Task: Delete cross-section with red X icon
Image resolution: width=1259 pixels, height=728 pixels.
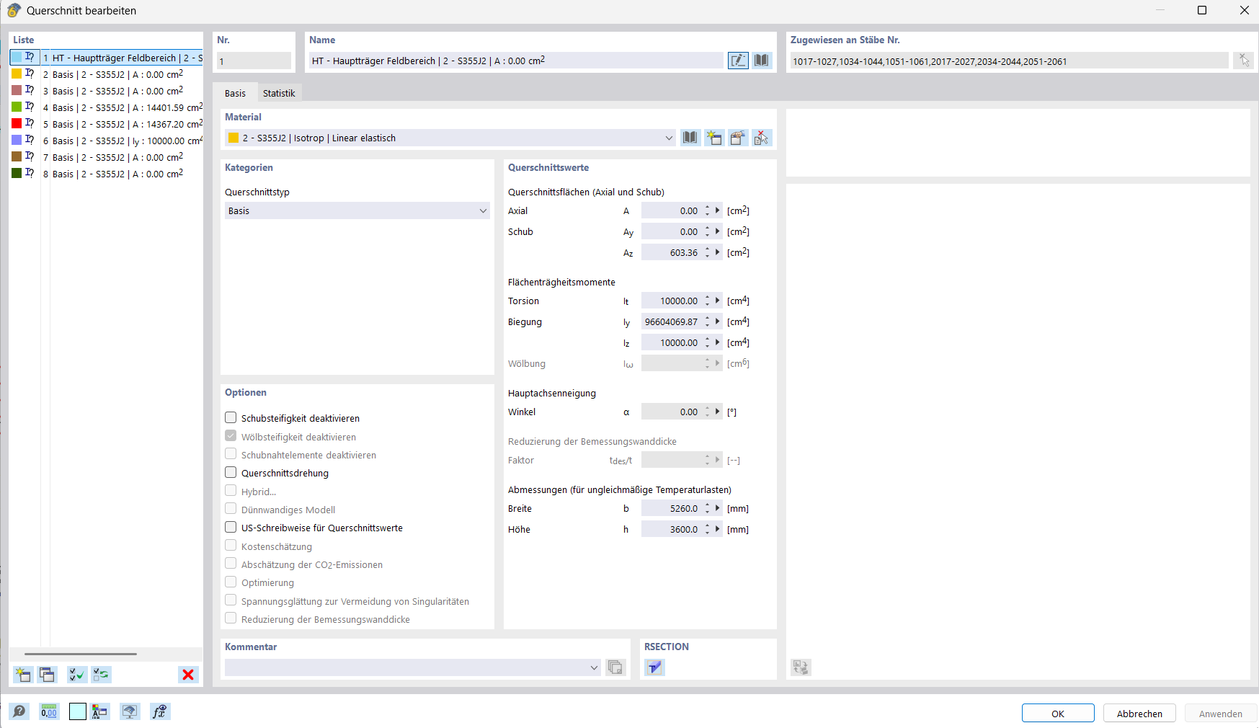Action: (x=188, y=675)
